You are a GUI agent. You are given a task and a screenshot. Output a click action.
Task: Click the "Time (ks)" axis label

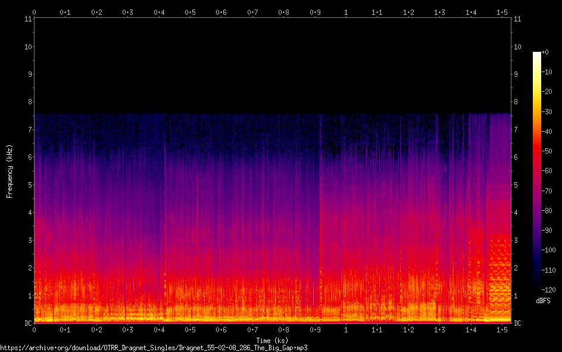pos(272,340)
